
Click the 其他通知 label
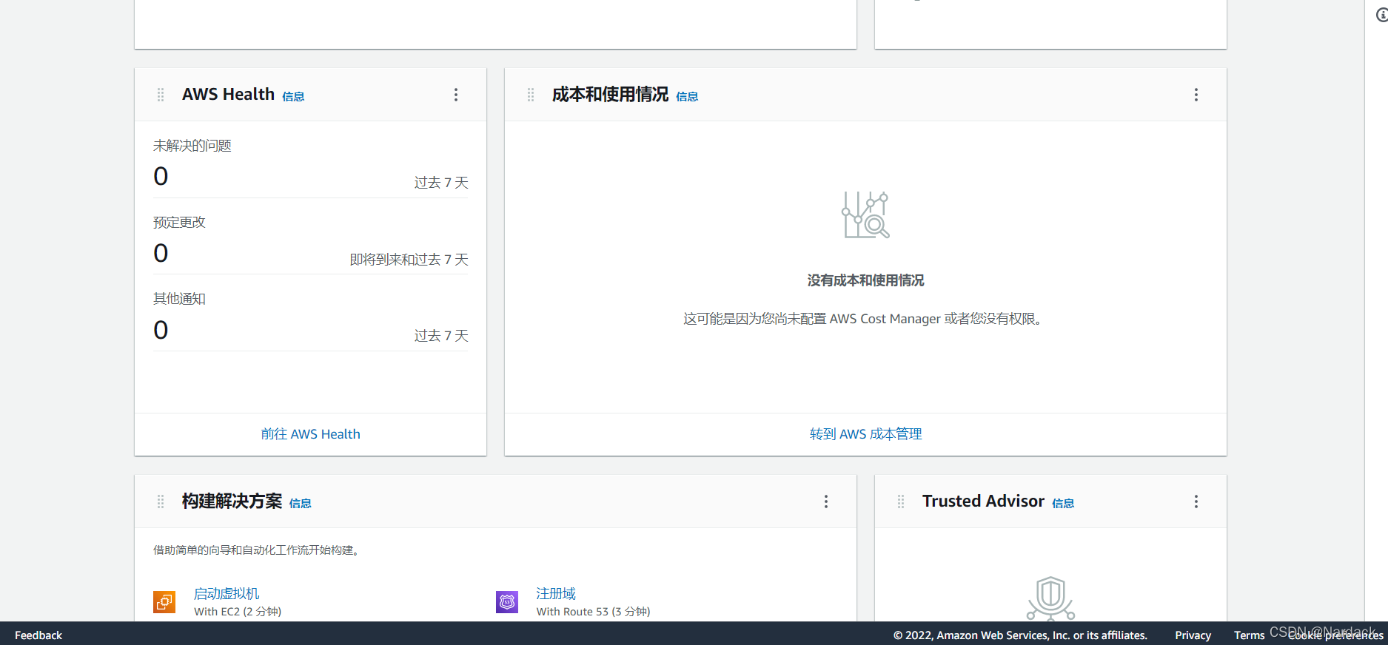coord(179,299)
